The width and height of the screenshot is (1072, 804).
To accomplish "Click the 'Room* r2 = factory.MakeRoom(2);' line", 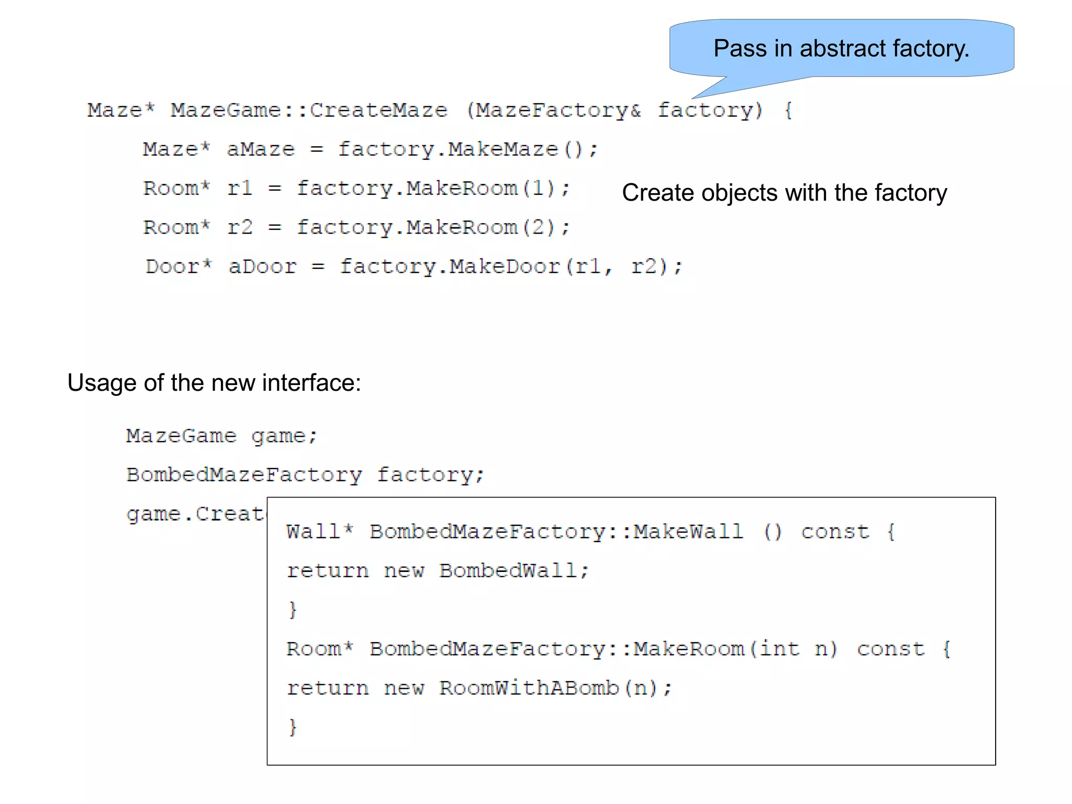I will pos(356,228).
